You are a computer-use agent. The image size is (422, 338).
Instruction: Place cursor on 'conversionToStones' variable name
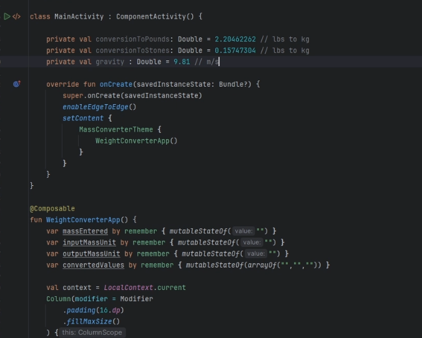coord(132,51)
